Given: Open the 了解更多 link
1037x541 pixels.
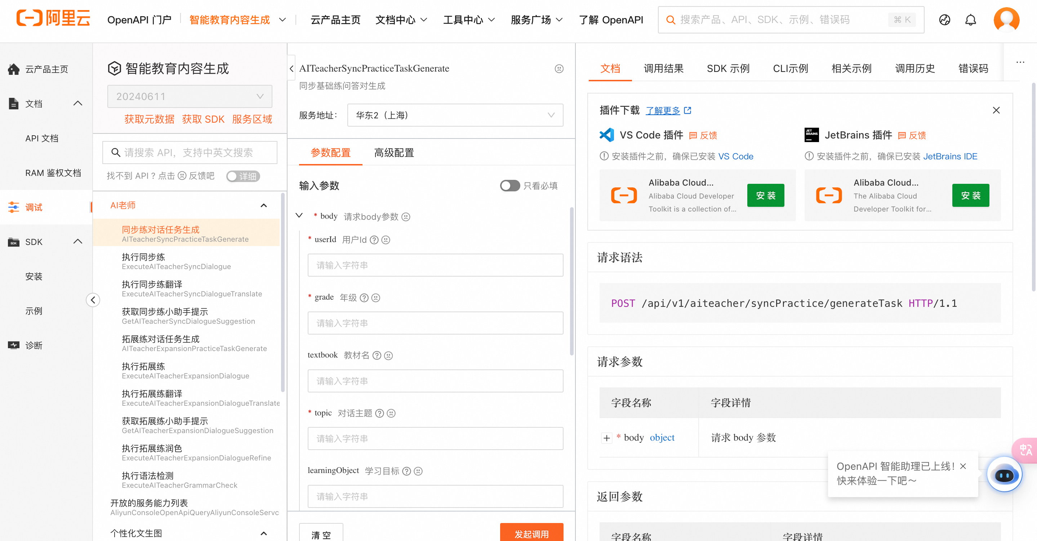Looking at the screenshot, I should coord(663,110).
